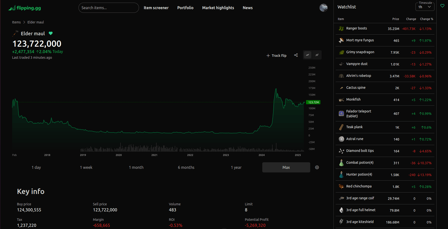Open the Item screener page
Screen dimensions: 448x229
(x=156, y=8)
